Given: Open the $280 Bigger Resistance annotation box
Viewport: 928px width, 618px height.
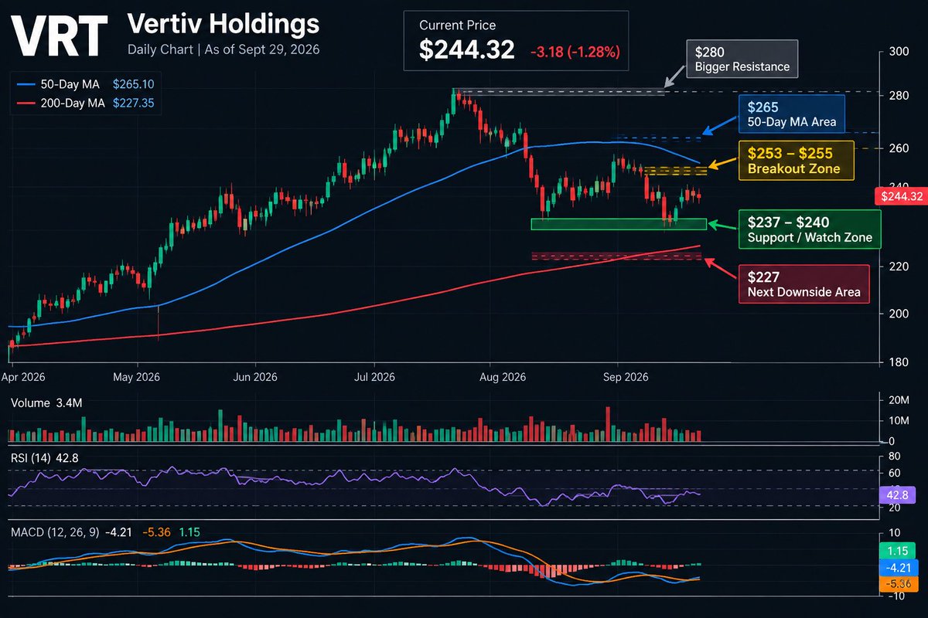Looking at the screenshot, I should coord(743,59).
